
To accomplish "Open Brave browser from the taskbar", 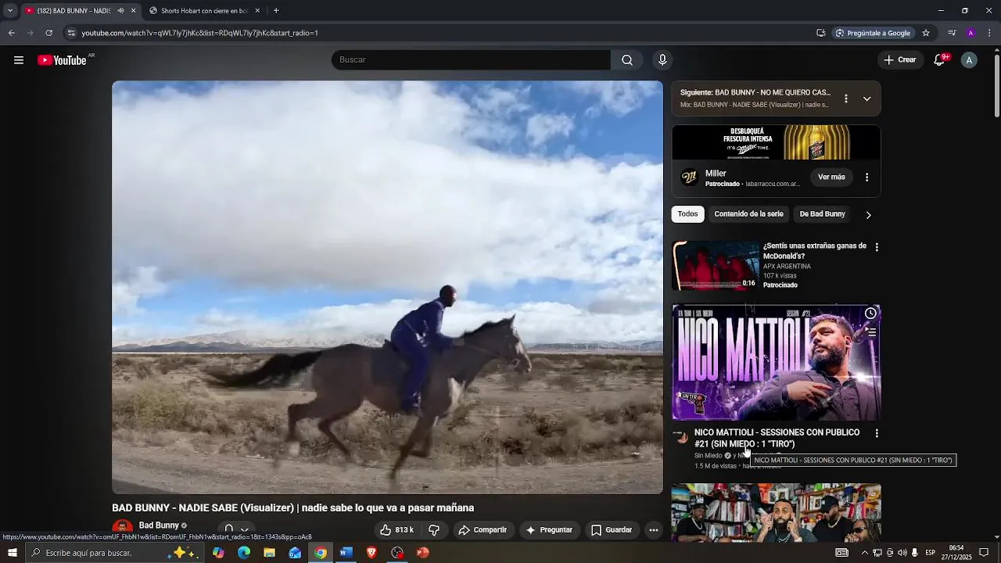I will pyautogui.click(x=371, y=553).
